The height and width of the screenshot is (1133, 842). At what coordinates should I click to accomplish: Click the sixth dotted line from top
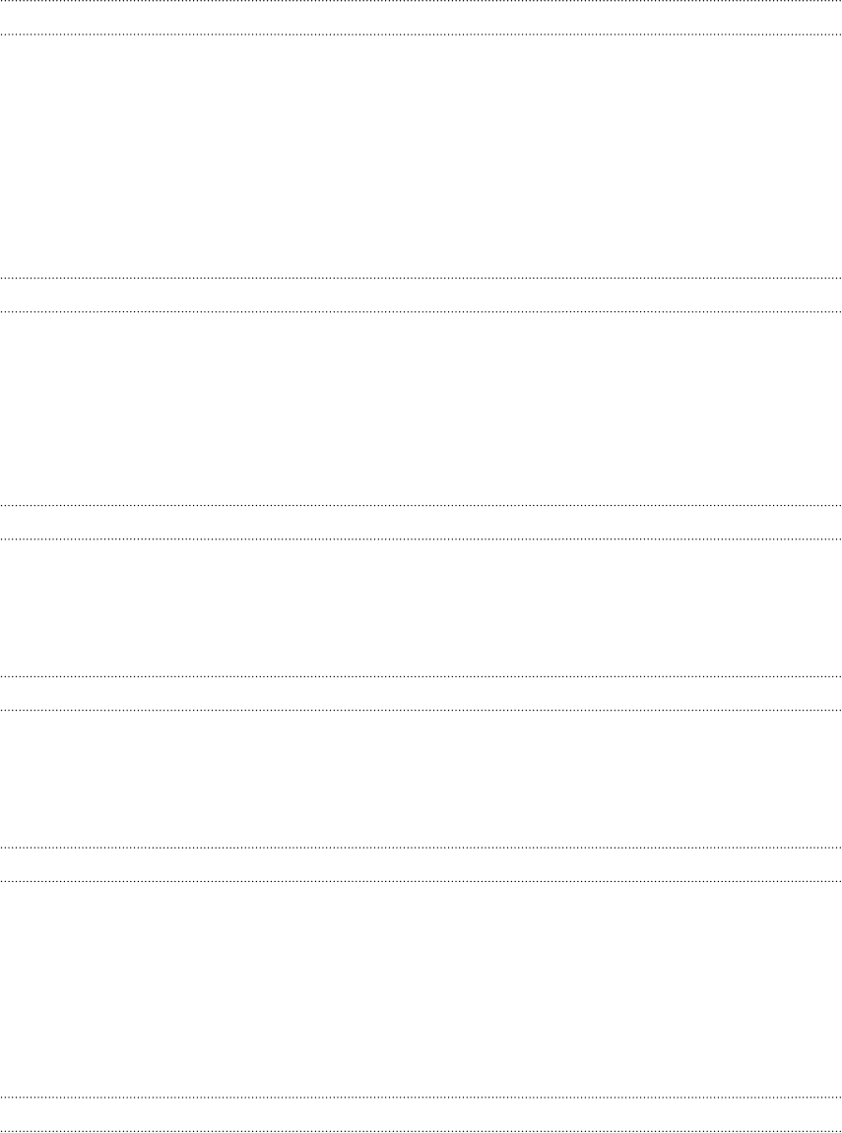point(421,539)
